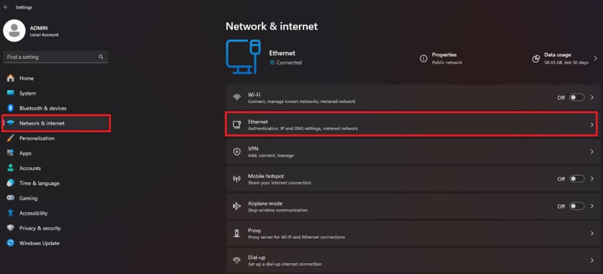The image size is (603, 274).
Task: Click the Properties info icon
Action: pyautogui.click(x=423, y=58)
